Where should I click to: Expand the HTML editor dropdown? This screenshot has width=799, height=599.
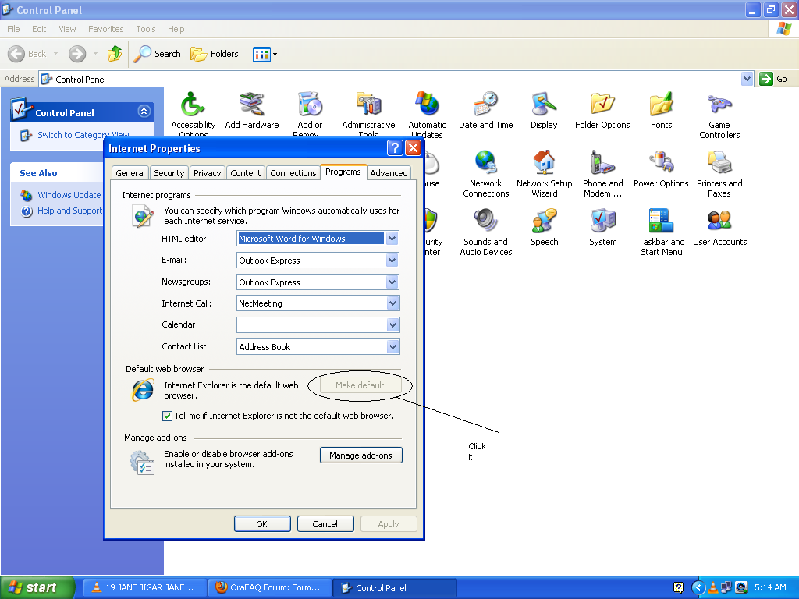coord(392,239)
